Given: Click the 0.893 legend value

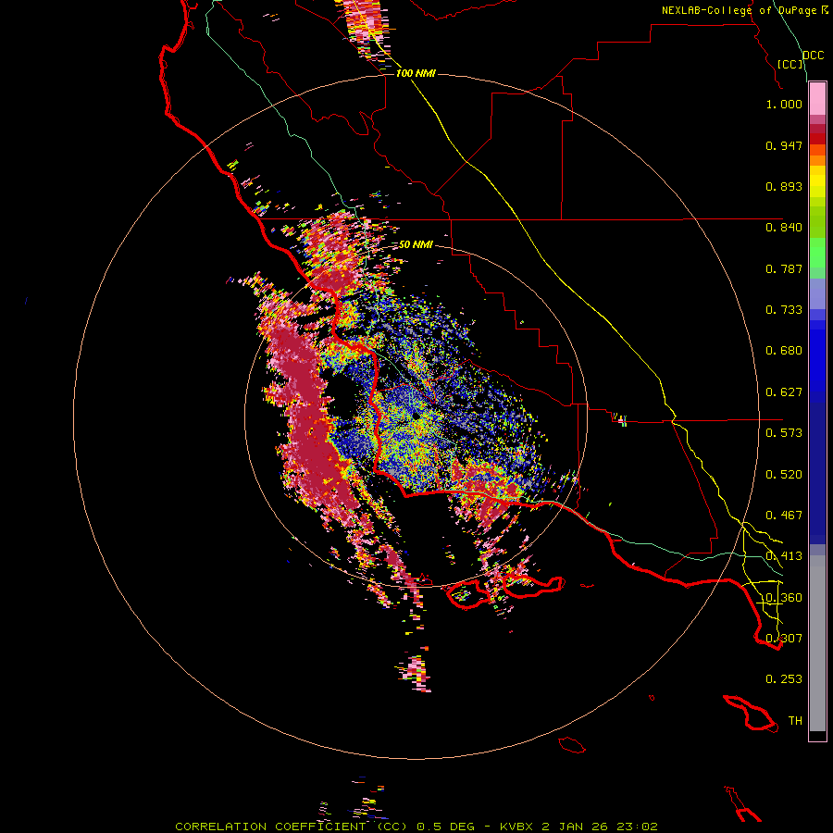Looking at the screenshot, I should (x=784, y=186).
